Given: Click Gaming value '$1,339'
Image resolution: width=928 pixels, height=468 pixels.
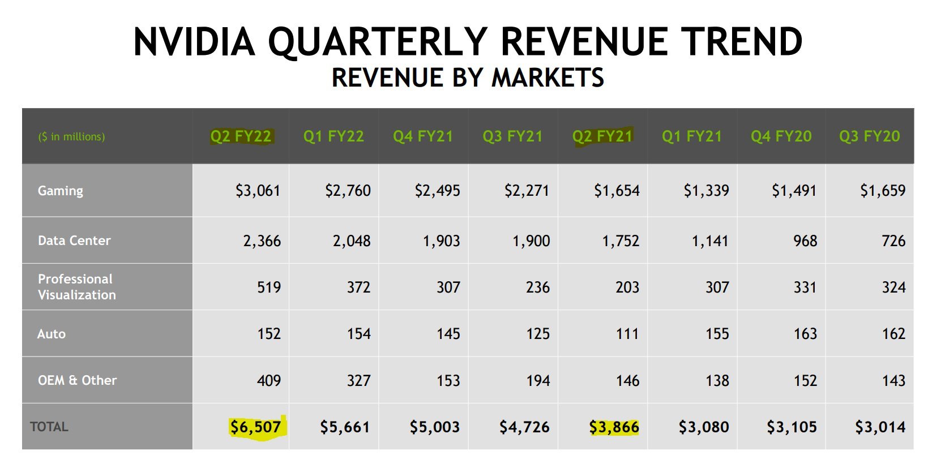Looking at the screenshot, I should click(706, 191).
